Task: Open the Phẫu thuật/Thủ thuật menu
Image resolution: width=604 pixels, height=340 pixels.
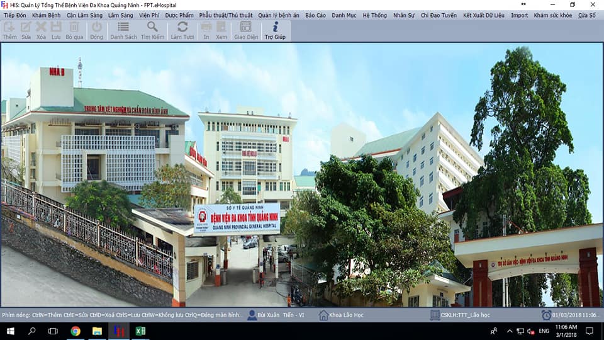Action: point(226,15)
